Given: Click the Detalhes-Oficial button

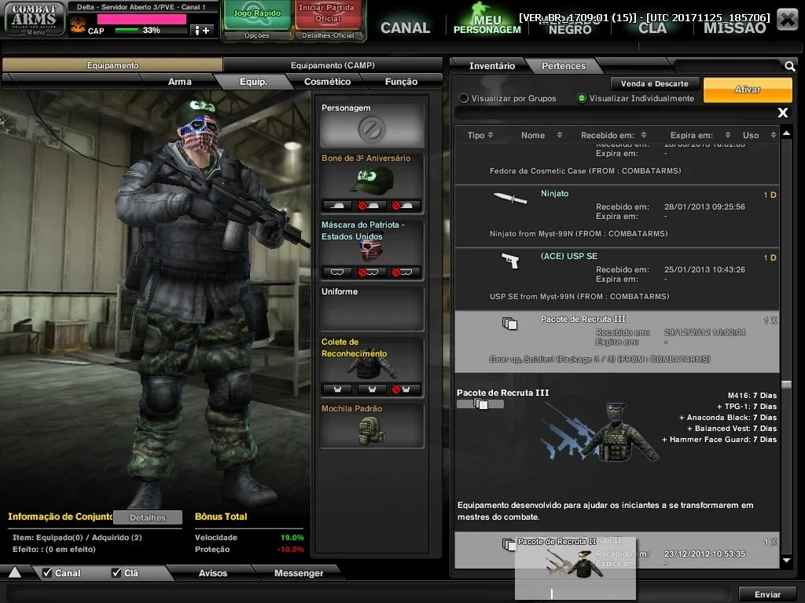Looking at the screenshot, I should click(328, 35).
